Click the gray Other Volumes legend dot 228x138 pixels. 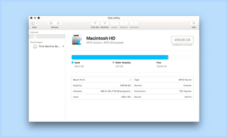[x=113, y=62]
